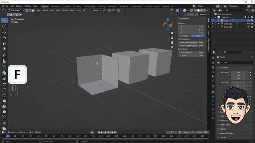Open the Modifier properties wrench tab
Image resolution: width=255 pixels, height=143 pixels.
click(x=213, y=96)
